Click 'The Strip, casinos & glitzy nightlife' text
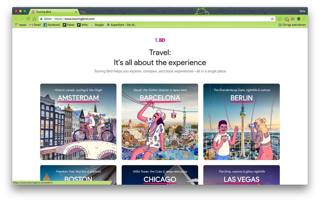Viewport: 320px width, 202px height. (x=241, y=172)
